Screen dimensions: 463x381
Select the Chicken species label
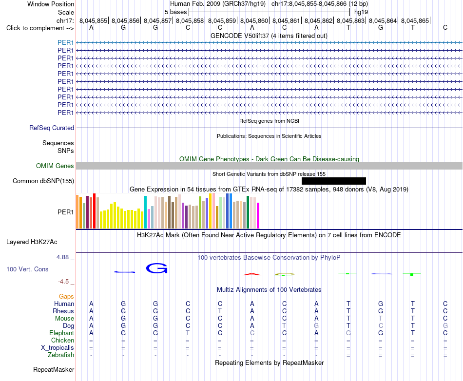coord(62,340)
